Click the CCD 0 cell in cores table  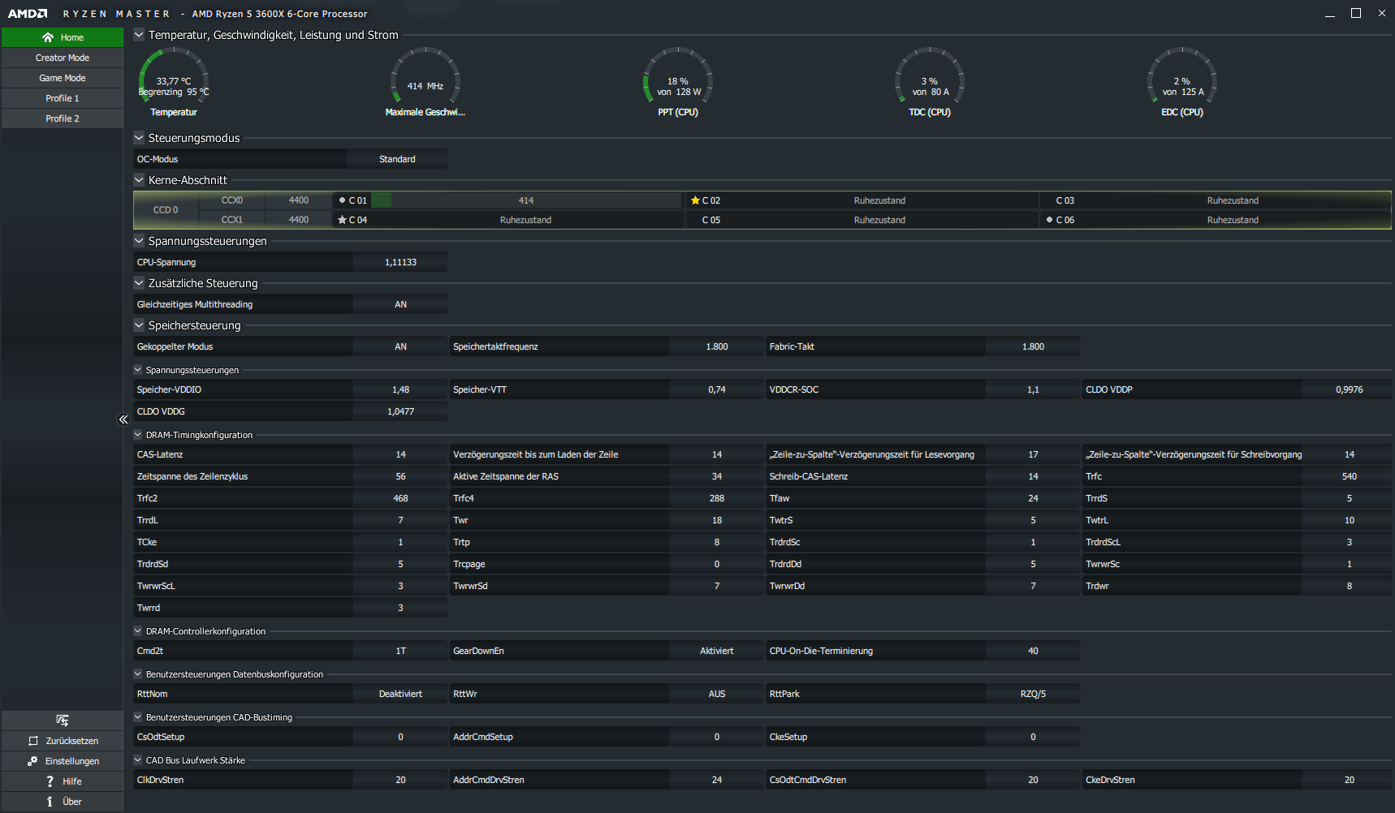[166, 210]
